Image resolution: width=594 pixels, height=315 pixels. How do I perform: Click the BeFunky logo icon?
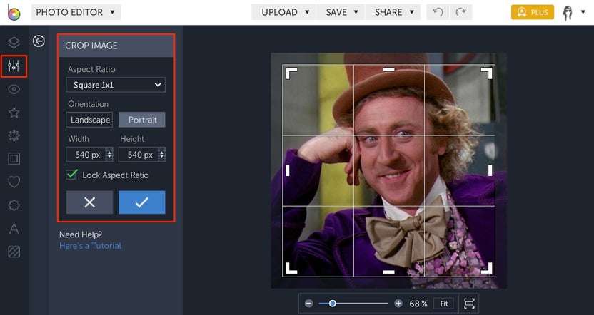click(14, 13)
